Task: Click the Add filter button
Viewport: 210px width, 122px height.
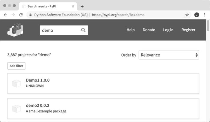Action: point(16,66)
